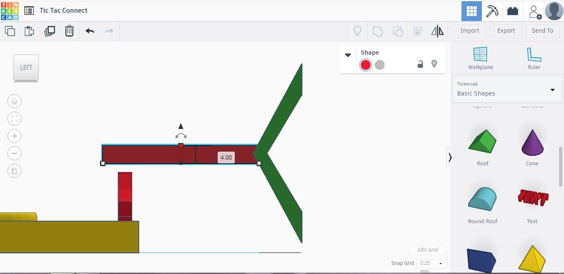Open the Basic Shapes category dropdown

pyautogui.click(x=552, y=90)
